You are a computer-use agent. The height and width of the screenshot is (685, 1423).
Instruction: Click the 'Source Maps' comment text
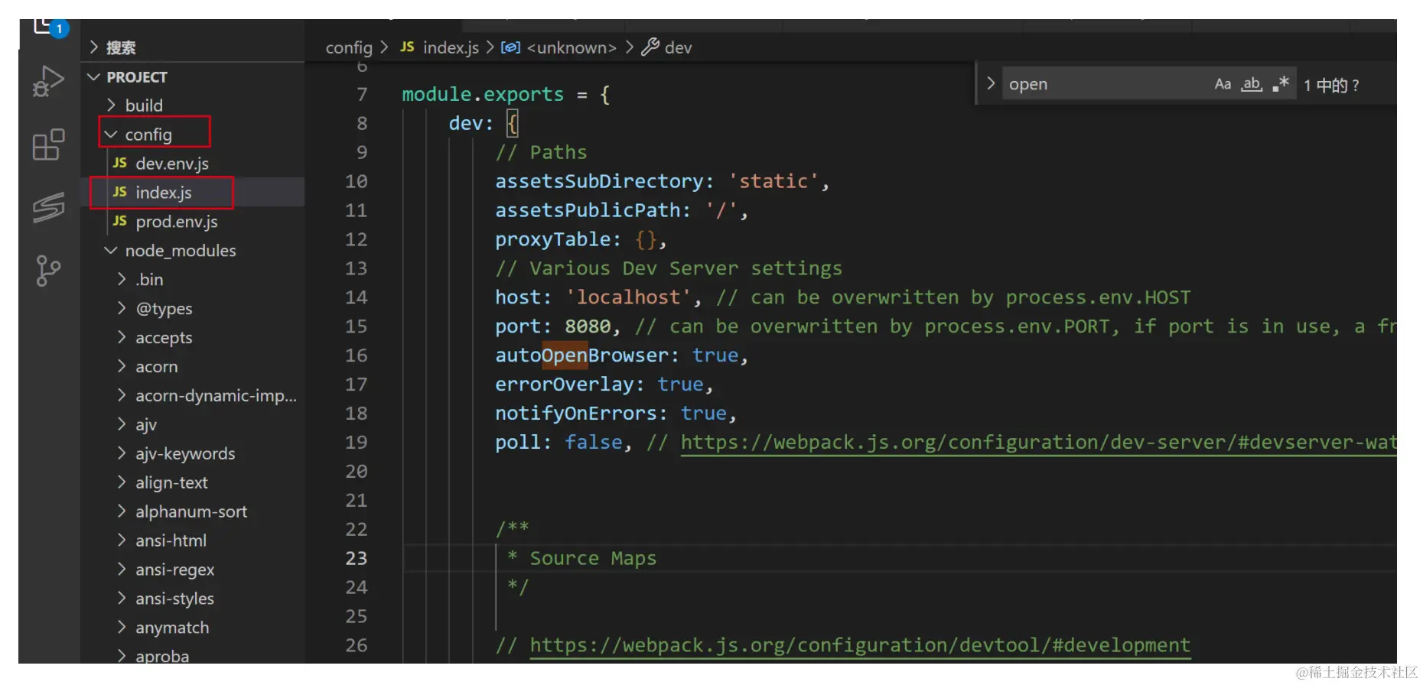point(593,559)
